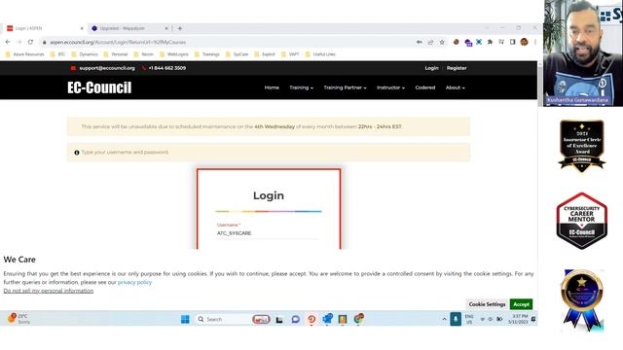Click the EC-Council logo
Viewport: 623px width, 350px height.
pos(99,87)
